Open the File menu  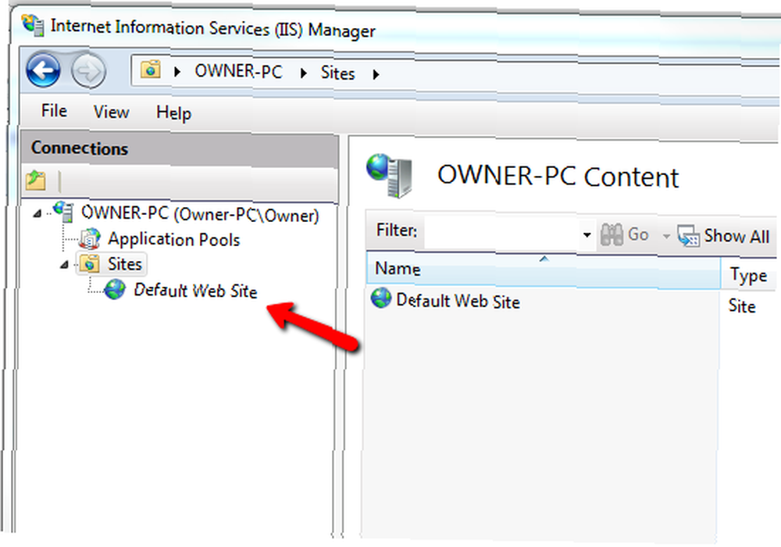[x=54, y=111]
